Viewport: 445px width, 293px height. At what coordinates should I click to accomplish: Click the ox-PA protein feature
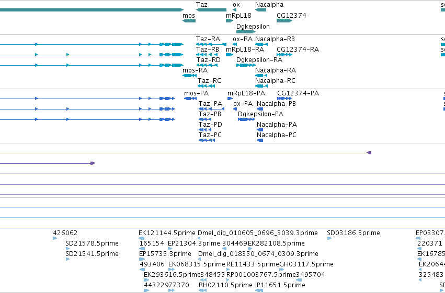pyautogui.click(x=243, y=104)
